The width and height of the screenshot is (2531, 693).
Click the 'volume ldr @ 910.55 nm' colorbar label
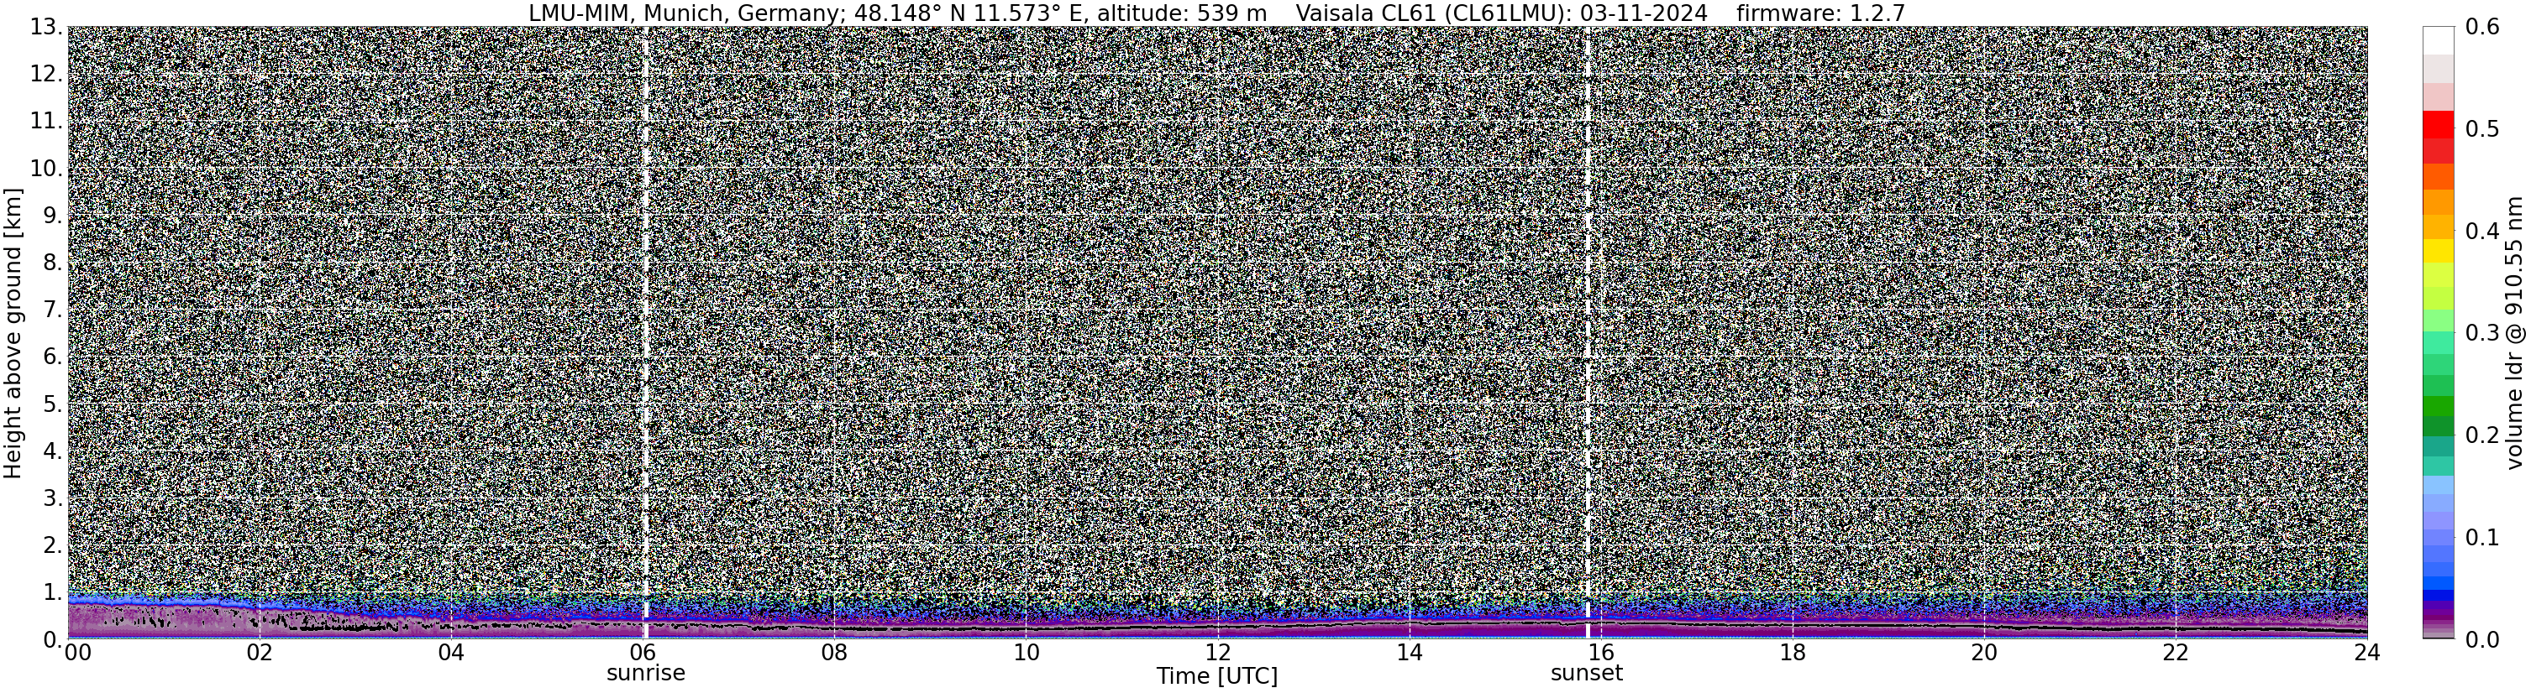2514,333
